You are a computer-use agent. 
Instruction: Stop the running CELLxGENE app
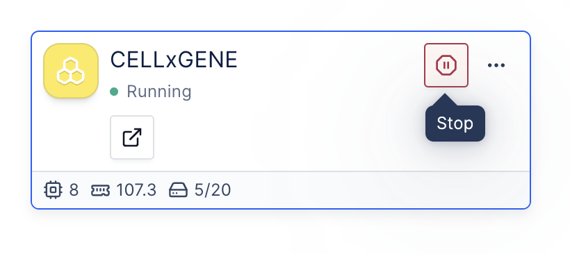(x=446, y=65)
